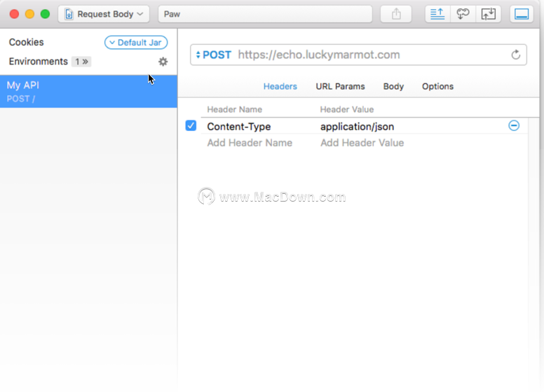The height and width of the screenshot is (392, 544).
Task: Send request with the refresh icon
Action: 515,55
